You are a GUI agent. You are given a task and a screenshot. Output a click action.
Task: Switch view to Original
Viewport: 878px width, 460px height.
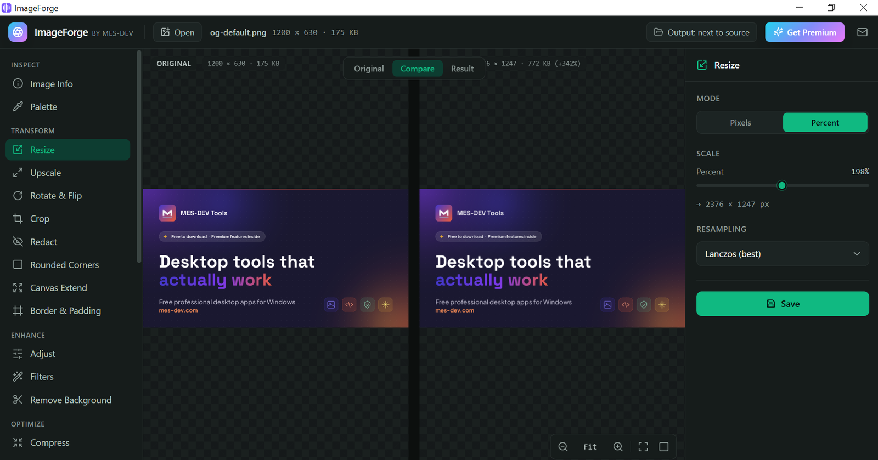pyautogui.click(x=369, y=69)
